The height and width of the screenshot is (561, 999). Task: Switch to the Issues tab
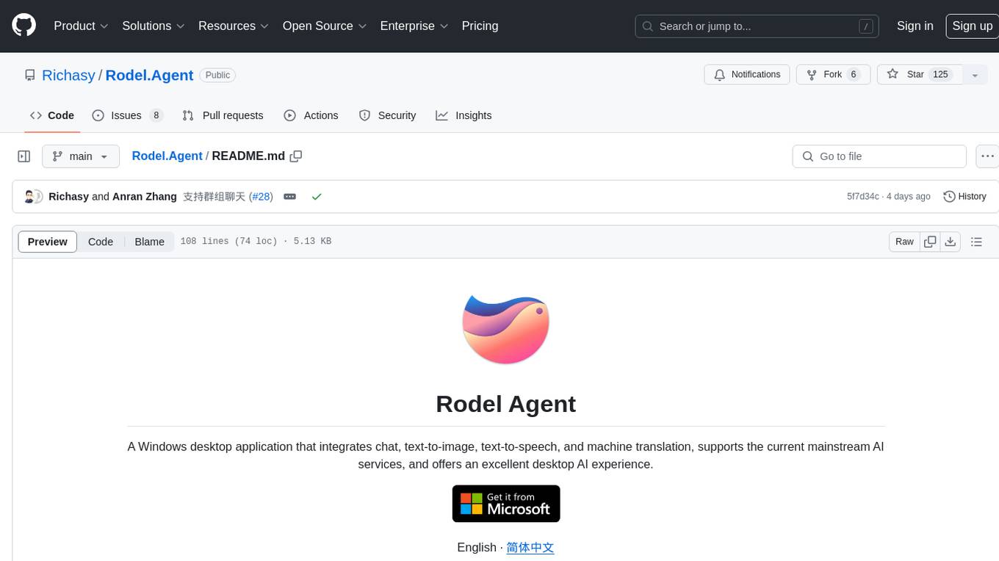pos(127,115)
